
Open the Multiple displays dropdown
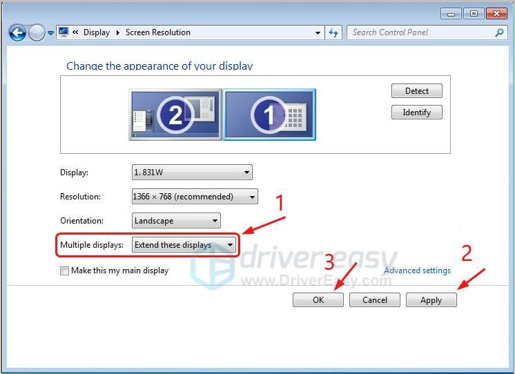pos(184,245)
